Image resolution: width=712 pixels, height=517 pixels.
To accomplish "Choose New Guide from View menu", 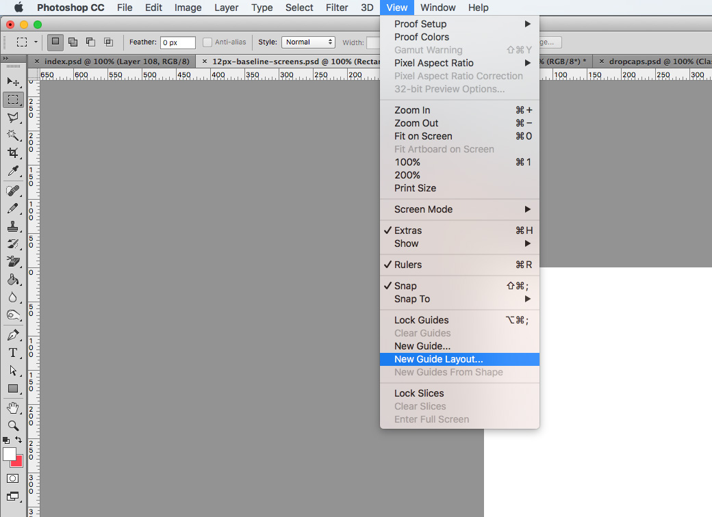I will [459, 346].
